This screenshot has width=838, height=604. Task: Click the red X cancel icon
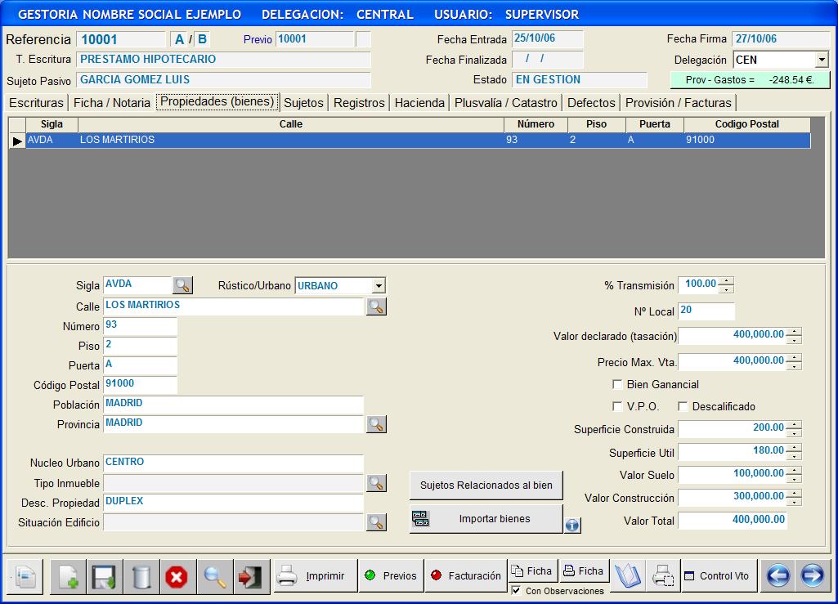(x=178, y=577)
